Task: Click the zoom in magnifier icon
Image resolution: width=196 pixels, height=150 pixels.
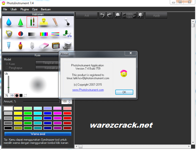Action: point(141,16)
